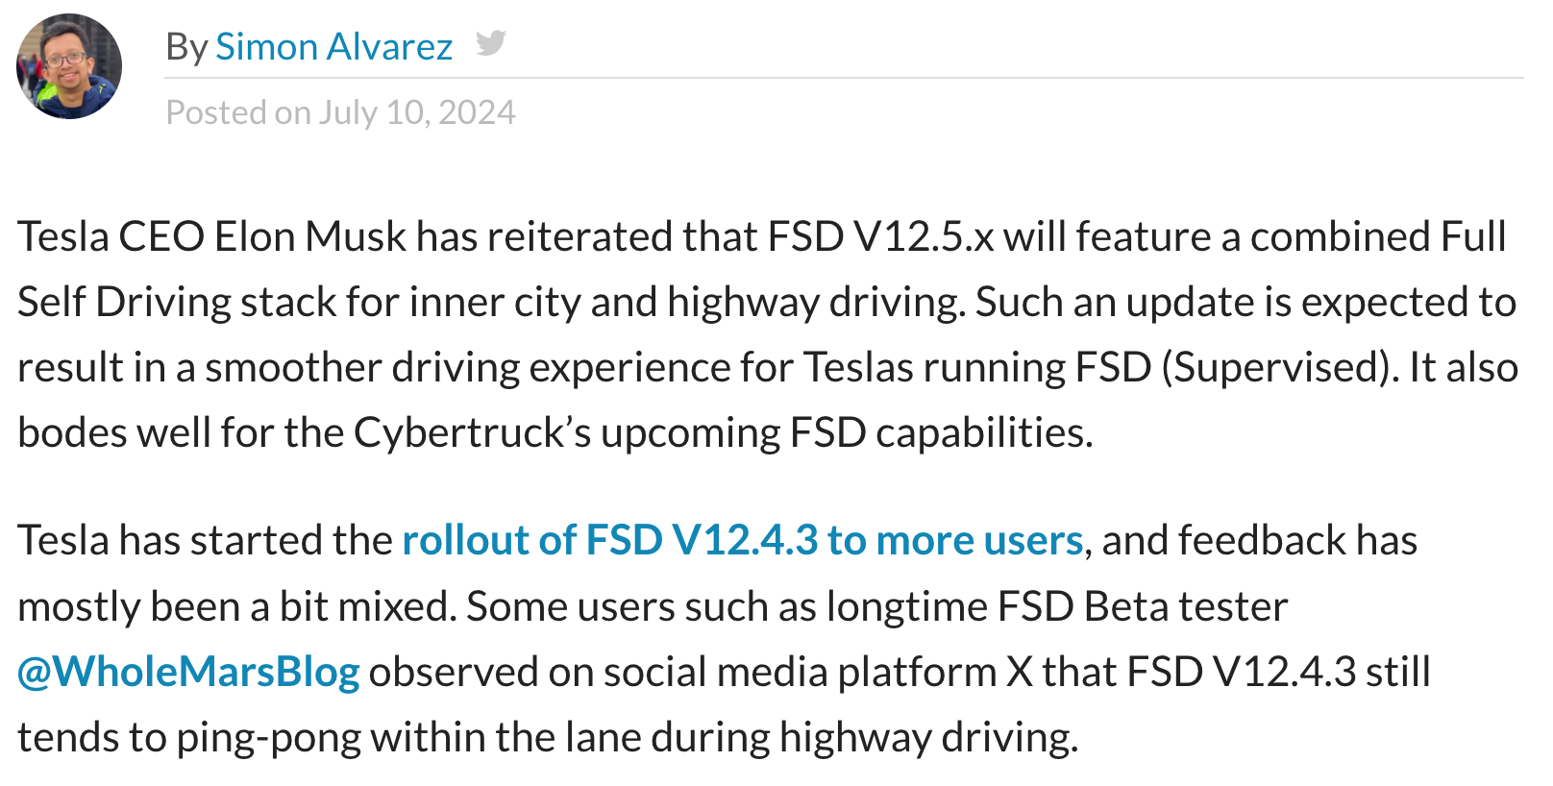Click the divider line under author name
This screenshot has height=786, width=1553.
844,78
